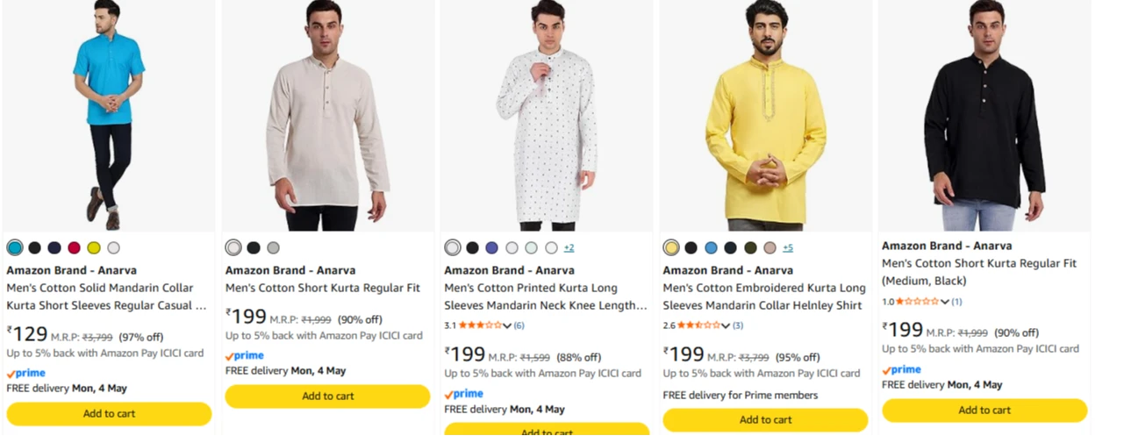Select the red color swatch for the solid kurta
Viewport: 1124px width, 436px height.
(x=74, y=248)
